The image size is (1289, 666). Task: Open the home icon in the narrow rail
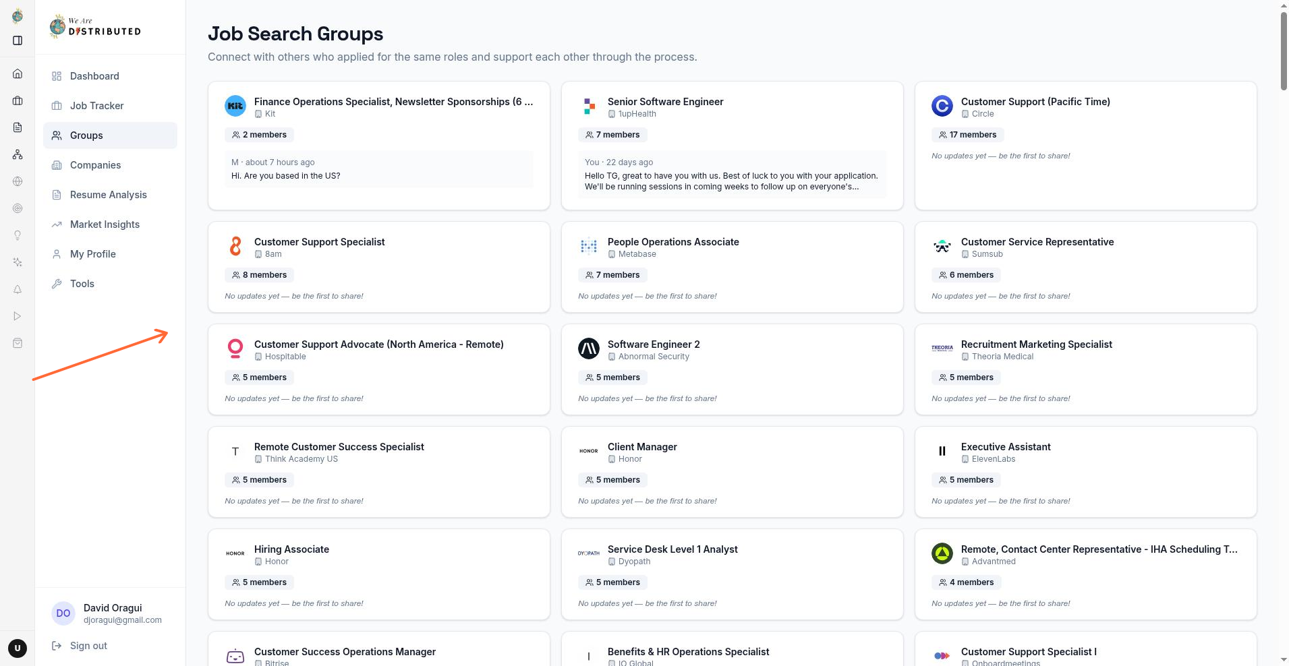[x=18, y=73]
